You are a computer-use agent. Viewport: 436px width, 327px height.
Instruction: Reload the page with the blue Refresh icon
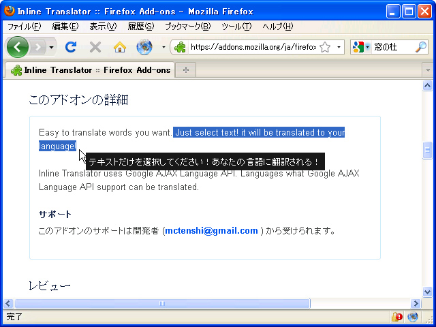pyautogui.click(x=71, y=47)
